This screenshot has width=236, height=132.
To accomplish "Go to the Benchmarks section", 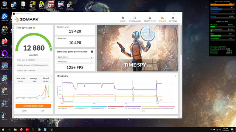I will pyautogui.click(x=135, y=19).
